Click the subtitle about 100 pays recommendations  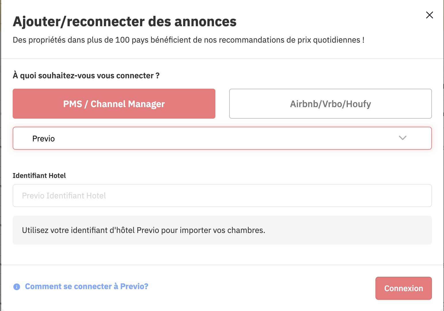(189, 40)
